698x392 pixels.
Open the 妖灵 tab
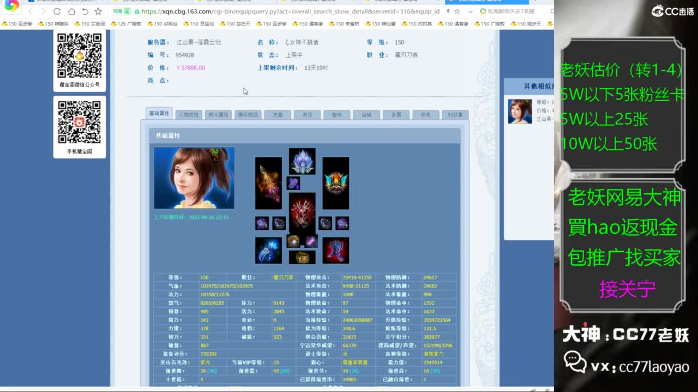(x=425, y=115)
